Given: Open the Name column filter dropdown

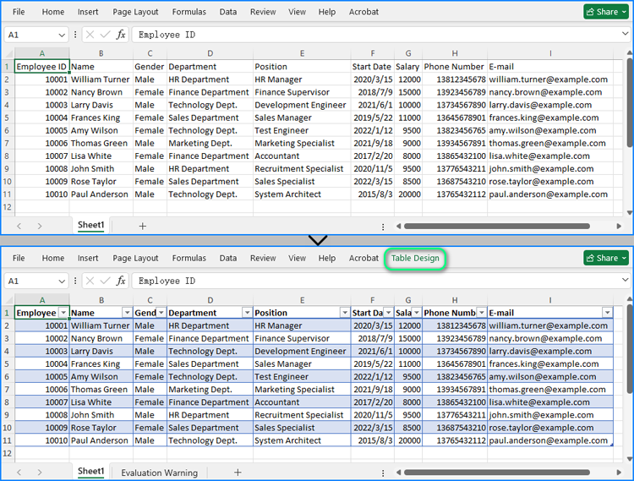Looking at the screenshot, I should pos(127,313).
